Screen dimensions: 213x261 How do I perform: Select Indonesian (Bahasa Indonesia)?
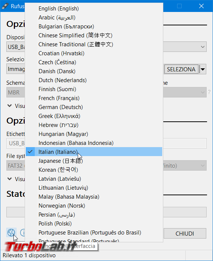(94, 143)
